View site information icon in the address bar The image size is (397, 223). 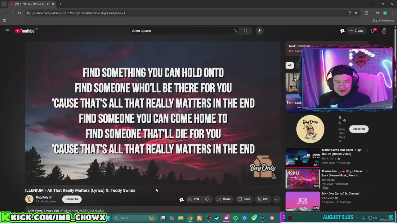point(28,13)
